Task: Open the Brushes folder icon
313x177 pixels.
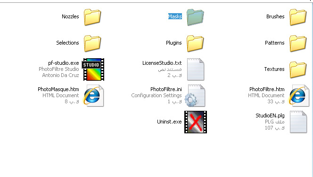Action: click(298, 17)
